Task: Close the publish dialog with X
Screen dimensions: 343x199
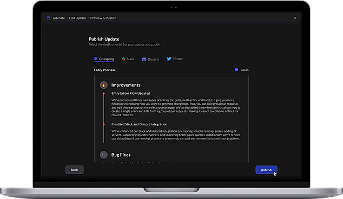Action: click(x=295, y=18)
